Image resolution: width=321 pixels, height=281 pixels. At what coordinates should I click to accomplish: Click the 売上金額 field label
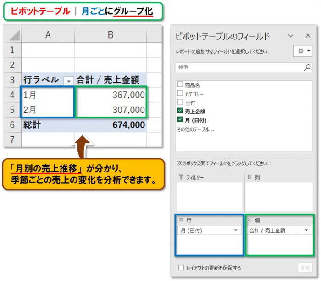195,112
